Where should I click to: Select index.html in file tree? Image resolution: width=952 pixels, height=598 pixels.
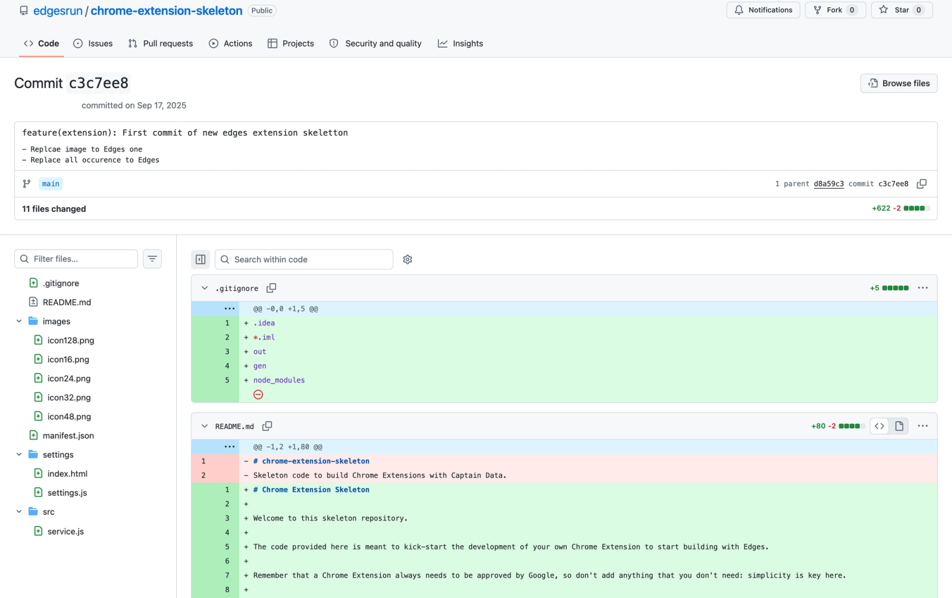tap(67, 474)
